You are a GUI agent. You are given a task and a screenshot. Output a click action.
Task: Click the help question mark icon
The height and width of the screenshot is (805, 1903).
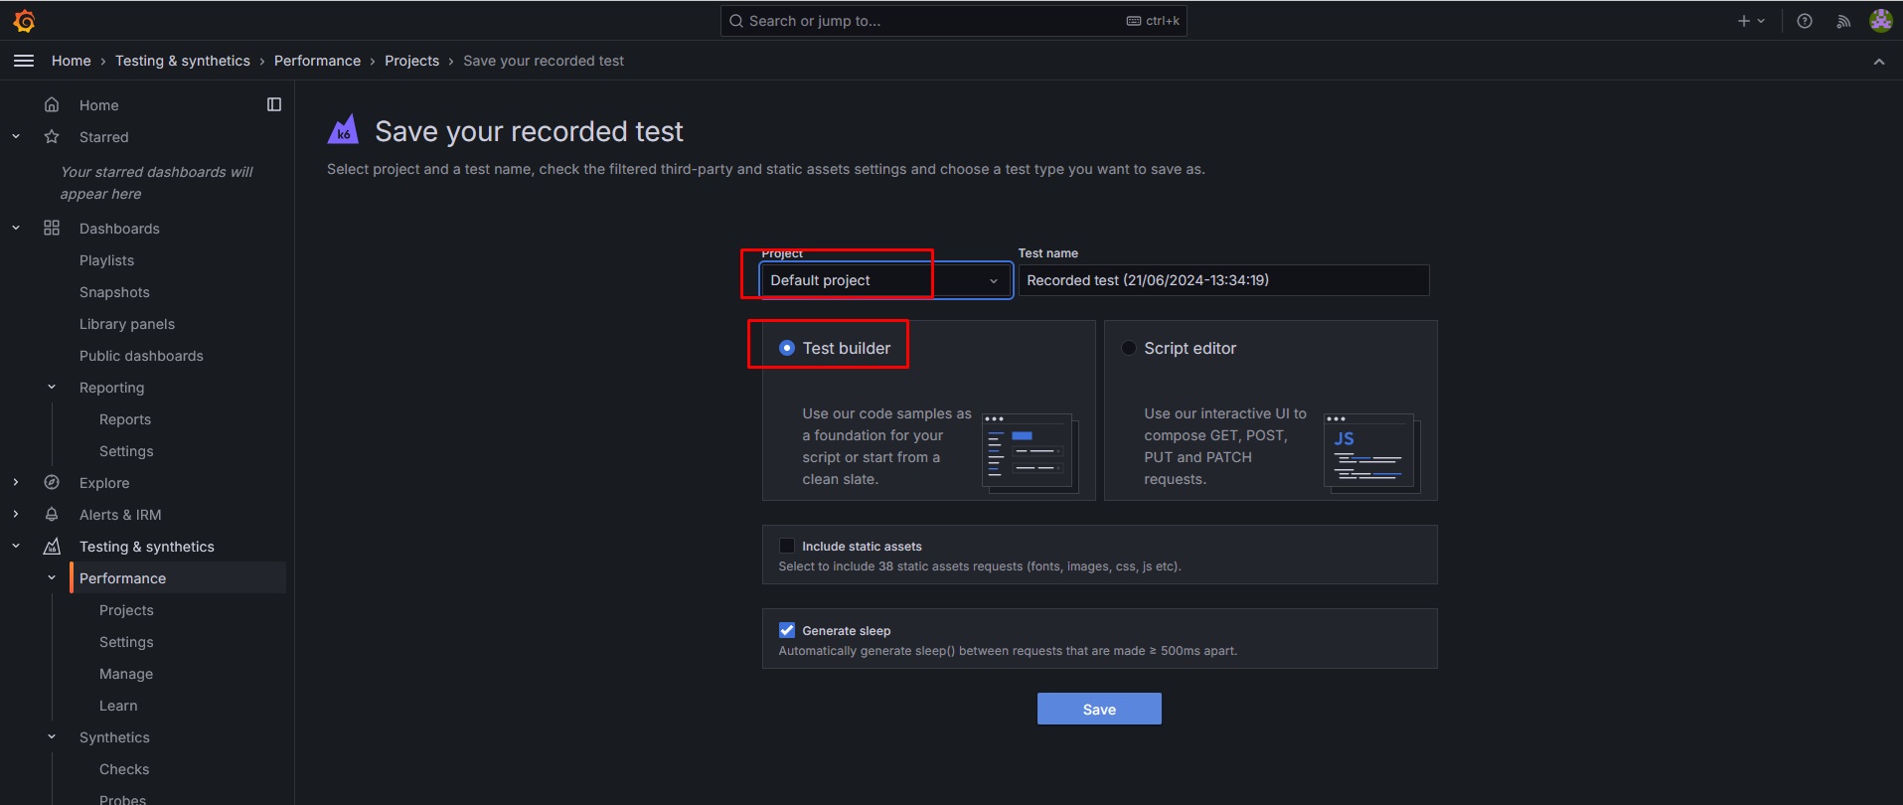click(1805, 21)
